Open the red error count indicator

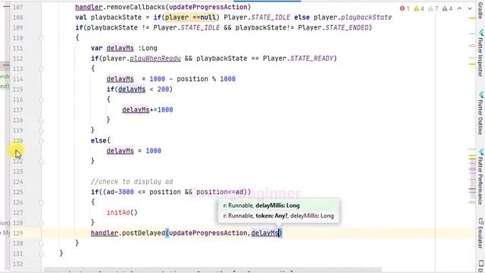click(x=405, y=8)
